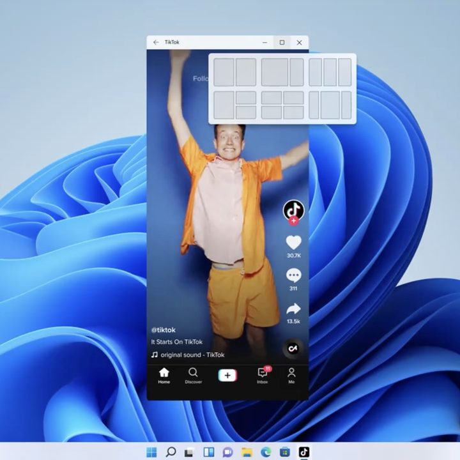
Task: Snap to top-right zone of four-quadrant layout
Action: click(293, 97)
